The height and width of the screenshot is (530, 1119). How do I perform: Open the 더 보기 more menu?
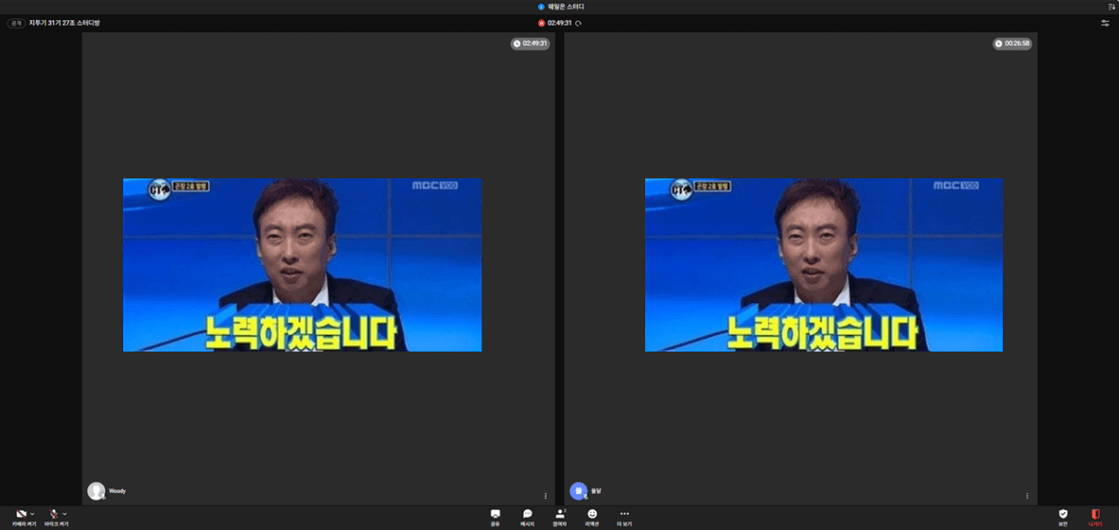click(x=624, y=516)
